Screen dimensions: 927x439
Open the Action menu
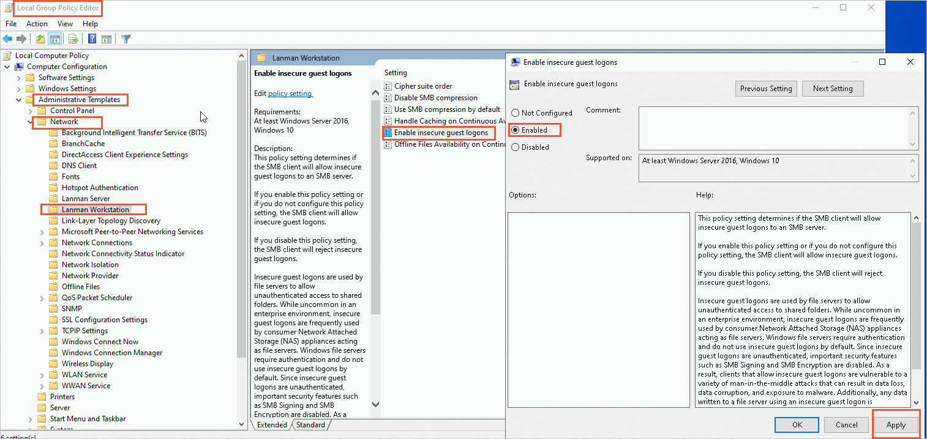[37, 24]
